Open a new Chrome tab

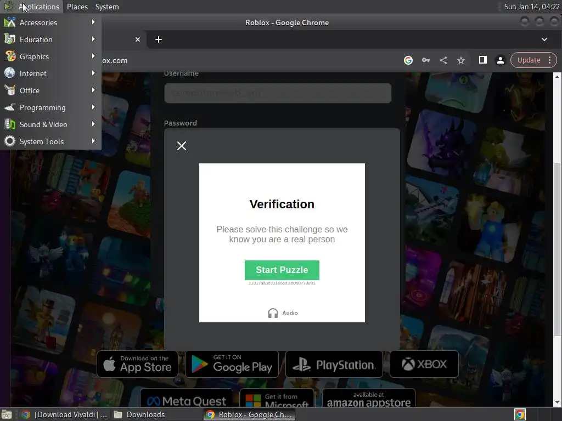pyautogui.click(x=159, y=39)
